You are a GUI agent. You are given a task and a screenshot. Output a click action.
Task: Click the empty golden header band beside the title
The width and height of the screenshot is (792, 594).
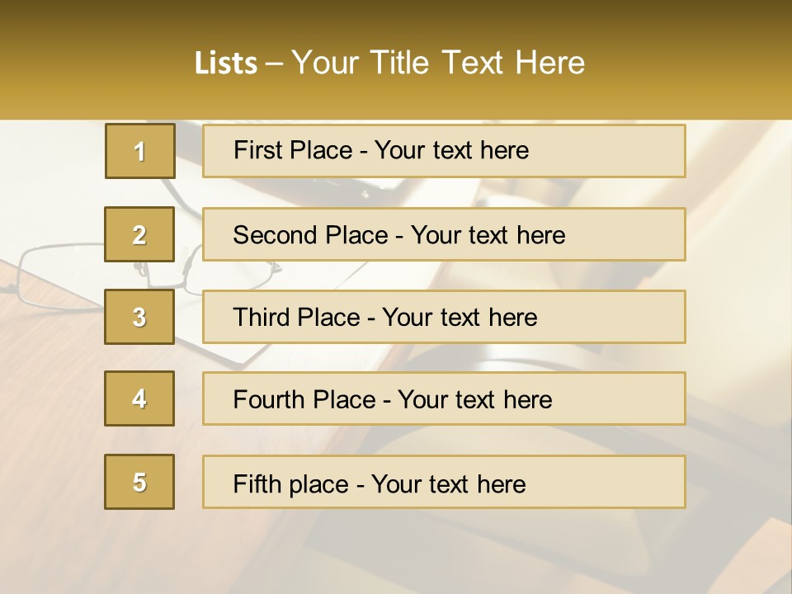(x=687, y=60)
